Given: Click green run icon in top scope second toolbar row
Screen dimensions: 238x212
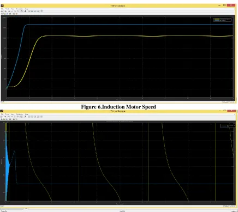Looking at the screenshot, I should [x=4, y=14].
